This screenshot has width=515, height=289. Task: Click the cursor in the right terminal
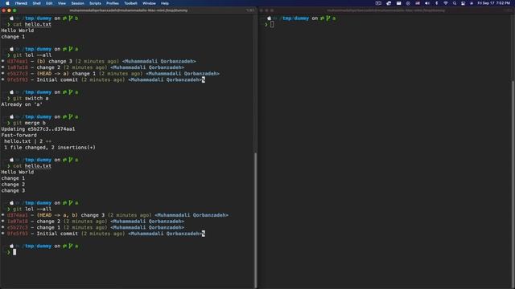(272, 24)
